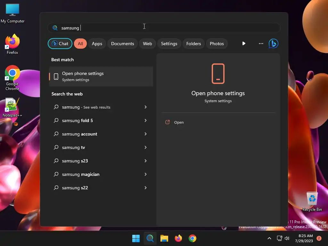This screenshot has height=246, width=328.
Task: Click the Google Chrome desktop shortcut
Action: click(12, 78)
